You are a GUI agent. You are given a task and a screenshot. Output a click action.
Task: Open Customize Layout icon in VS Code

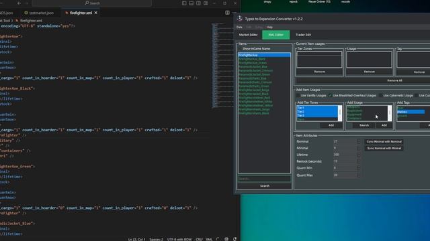(x=206, y=3)
